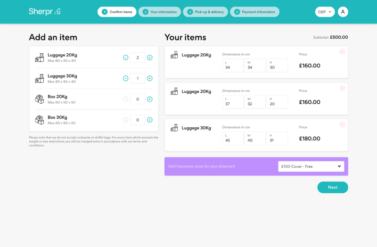Remove the first Luggage 20Kg item (£160, L 34)

coord(342,52)
